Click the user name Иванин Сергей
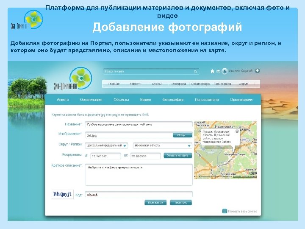Screen dimensions: 305x229 point(241,71)
